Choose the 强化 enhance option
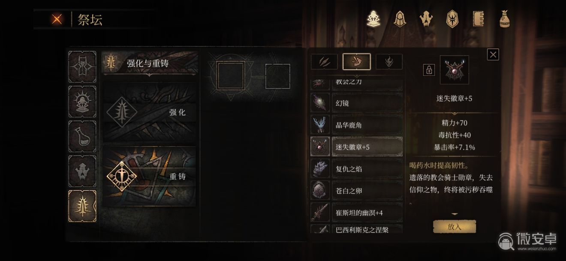This screenshot has height=261, width=566. pos(150,112)
